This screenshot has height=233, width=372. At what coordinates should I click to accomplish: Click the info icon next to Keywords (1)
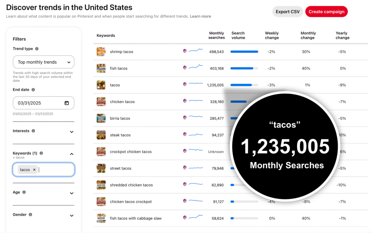(x=41, y=153)
